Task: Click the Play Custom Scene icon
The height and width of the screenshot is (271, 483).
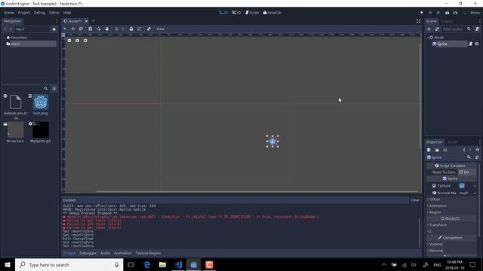Action: click(x=455, y=13)
